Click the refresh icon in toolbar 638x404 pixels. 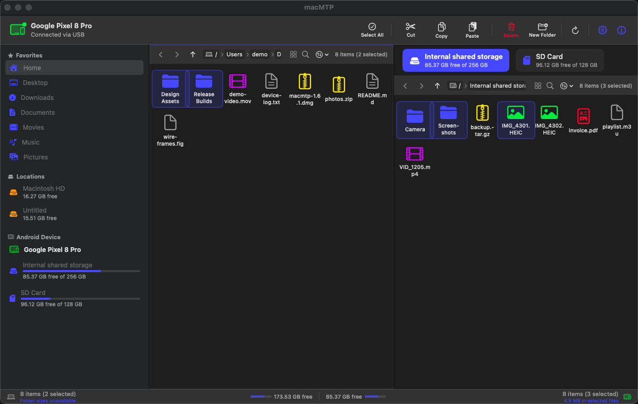(x=575, y=30)
